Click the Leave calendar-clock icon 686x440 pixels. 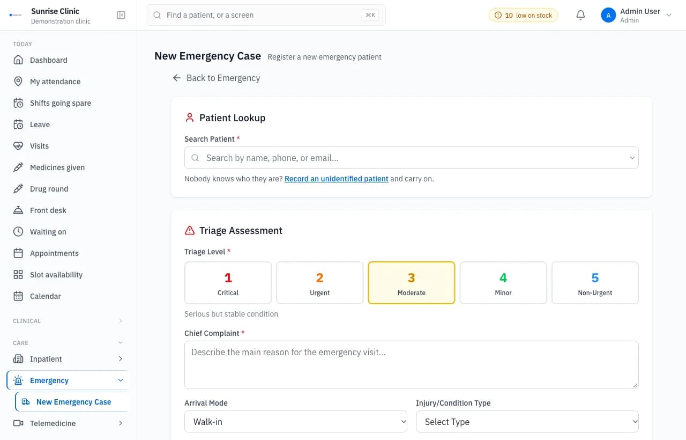[x=18, y=124]
